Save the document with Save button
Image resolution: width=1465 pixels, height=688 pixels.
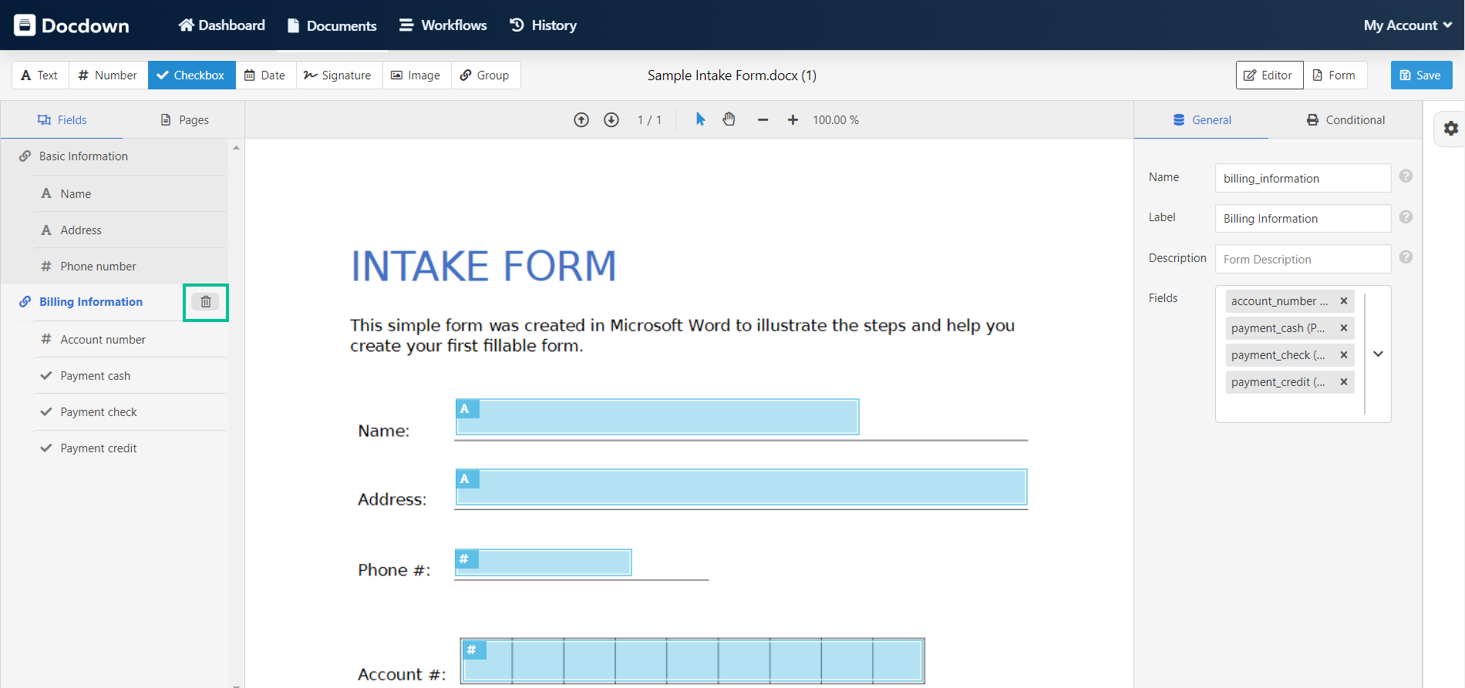(1421, 76)
